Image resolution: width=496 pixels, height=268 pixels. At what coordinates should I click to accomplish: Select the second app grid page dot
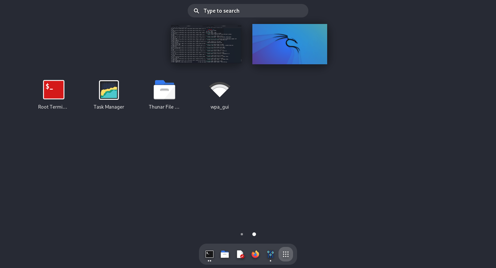tap(254, 234)
